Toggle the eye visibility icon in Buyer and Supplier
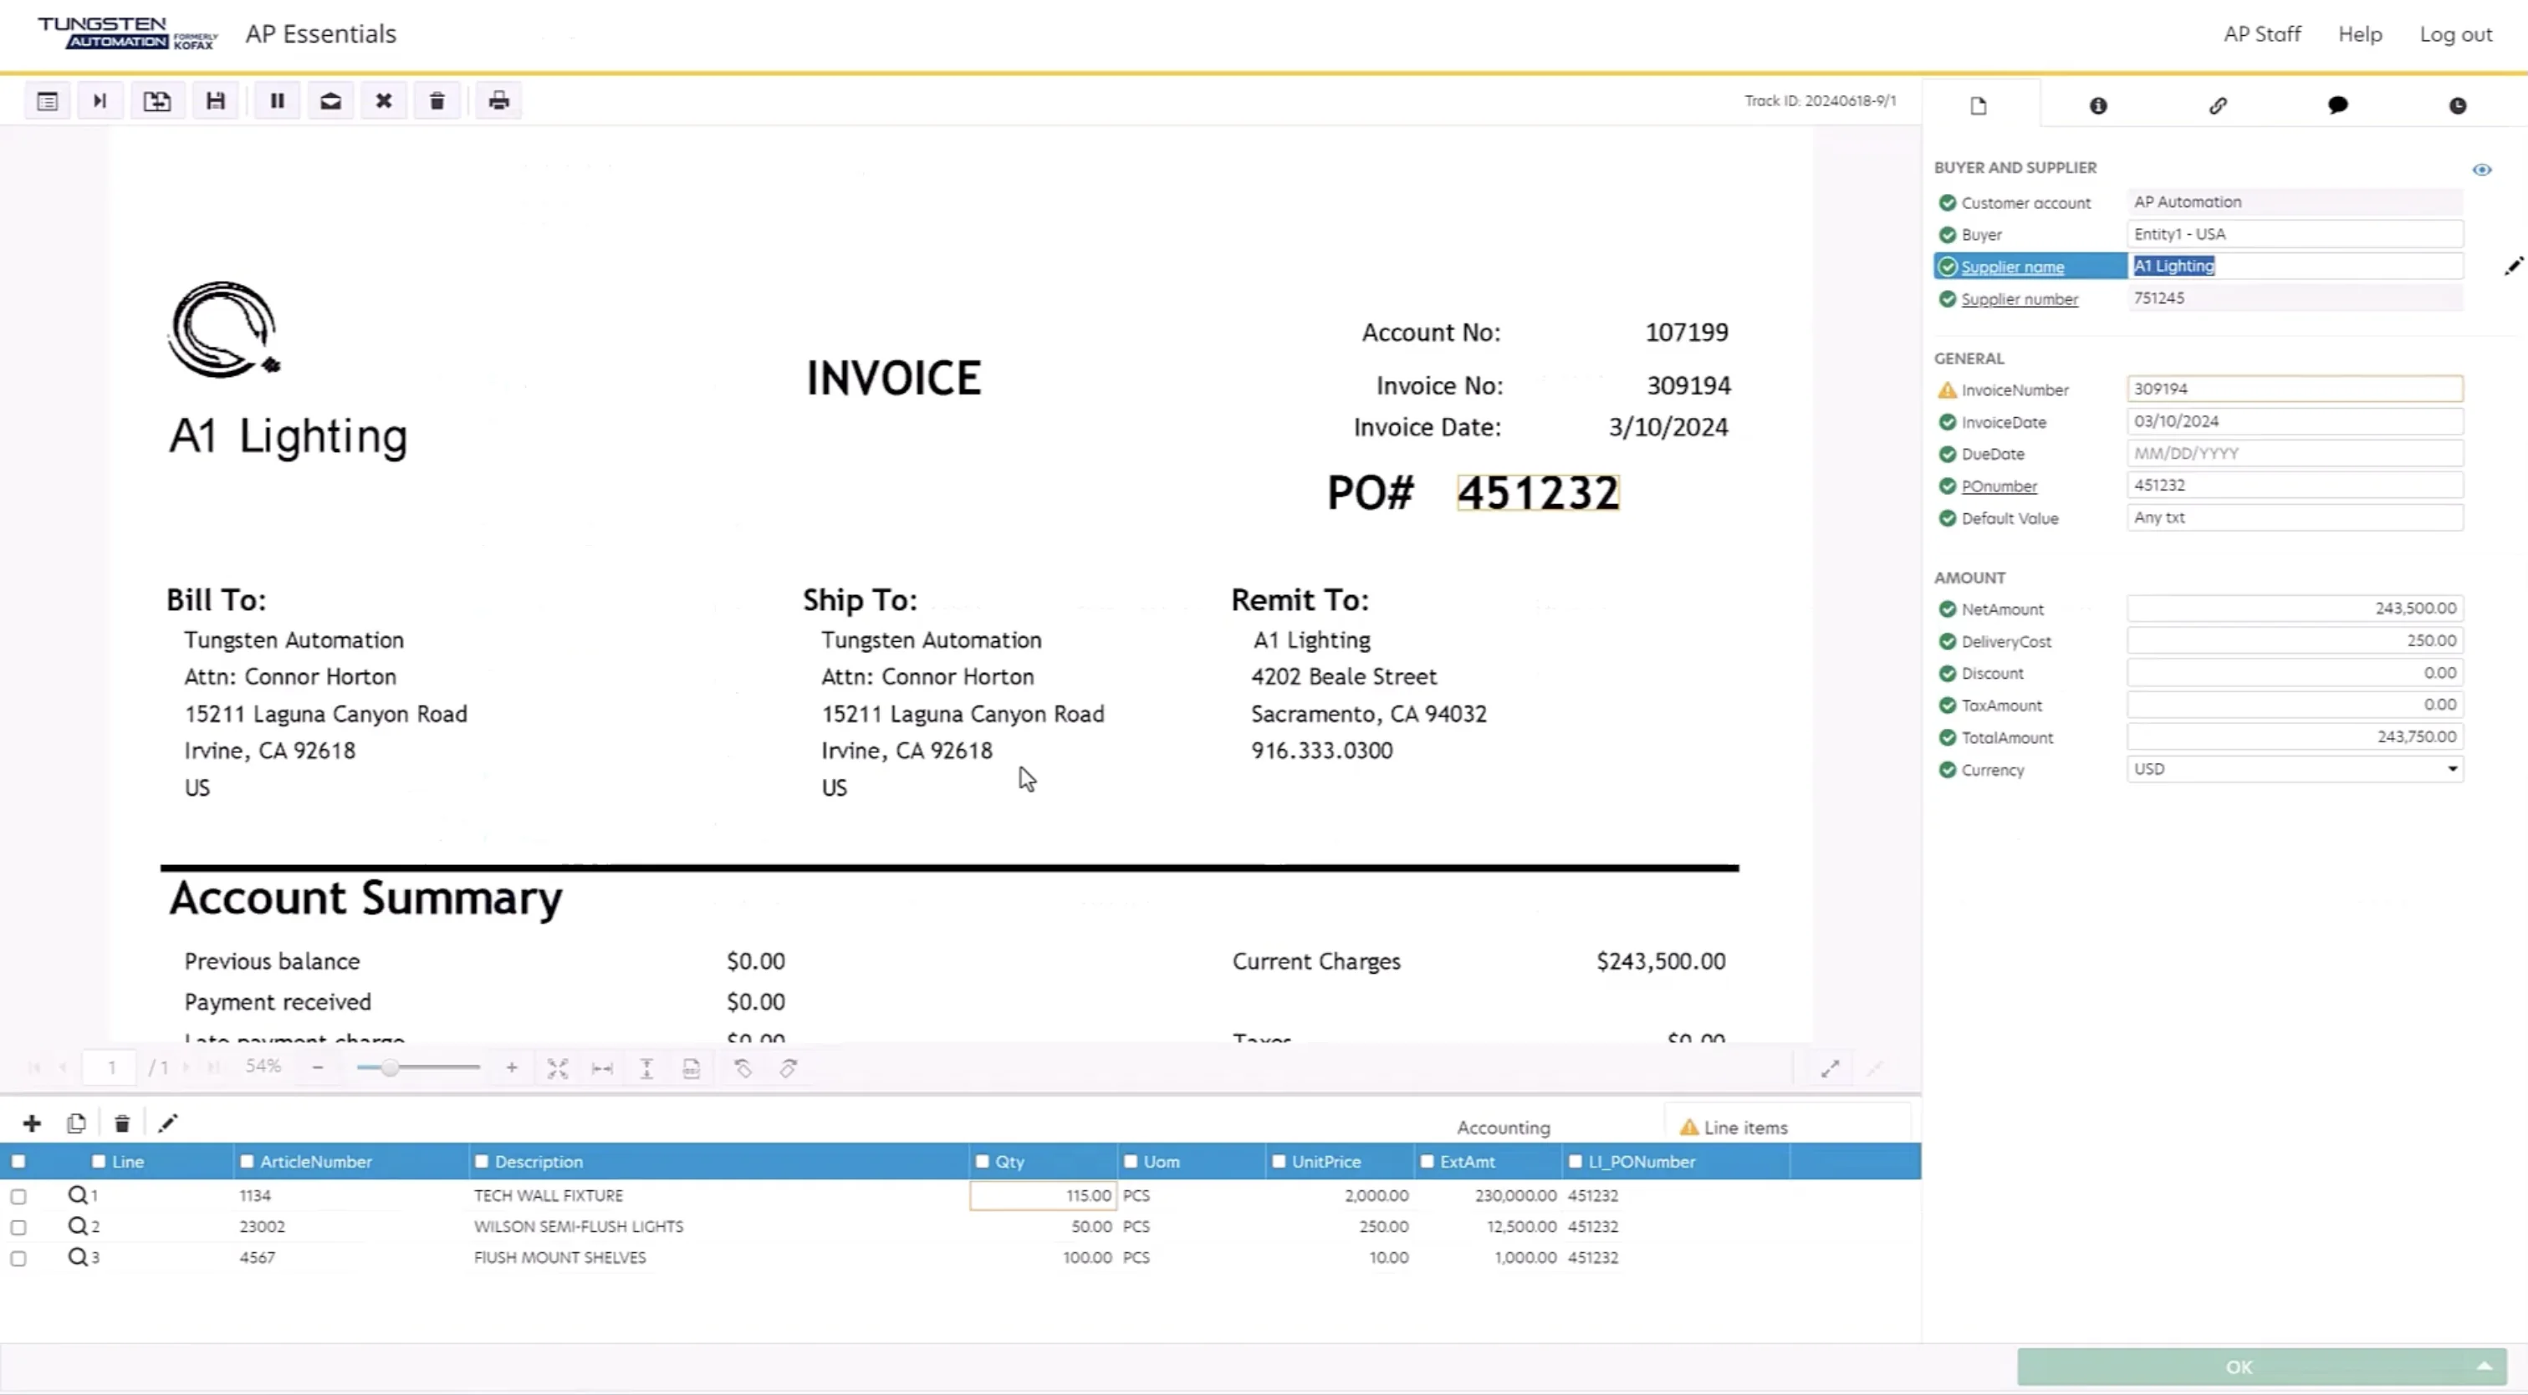This screenshot has width=2528, height=1395. (x=2482, y=170)
